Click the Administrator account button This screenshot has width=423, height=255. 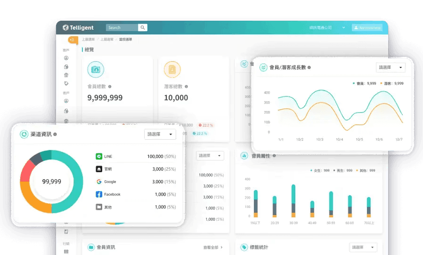[x=367, y=27]
